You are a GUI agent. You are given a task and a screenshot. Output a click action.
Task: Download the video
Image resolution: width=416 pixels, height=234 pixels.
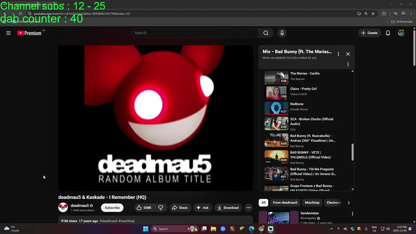(228, 208)
